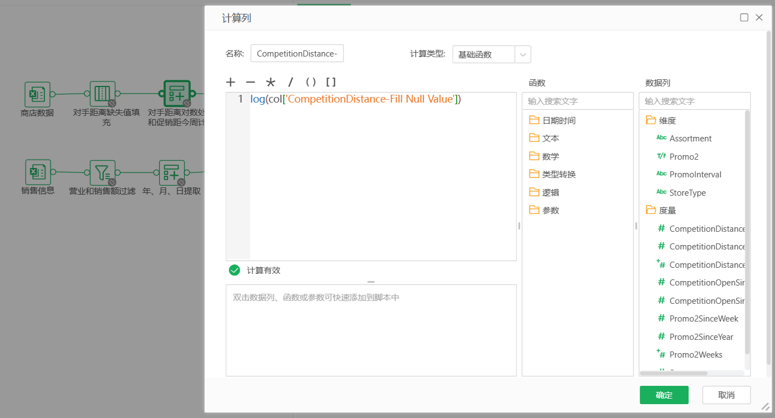The height and width of the screenshot is (418, 775).
Task: Insert the multiply operator
Action: click(271, 83)
